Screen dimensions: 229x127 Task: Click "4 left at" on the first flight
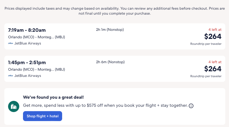tap(215, 30)
